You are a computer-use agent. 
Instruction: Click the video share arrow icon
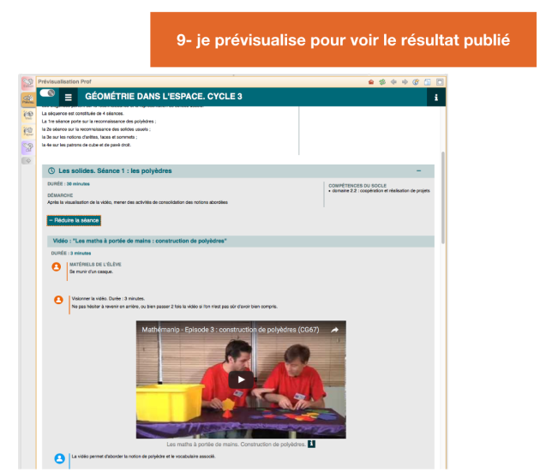pos(335,329)
